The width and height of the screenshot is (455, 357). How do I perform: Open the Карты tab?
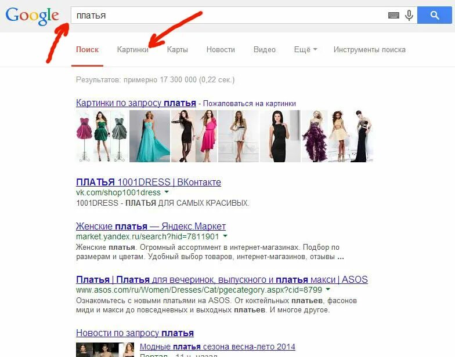point(178,50)
